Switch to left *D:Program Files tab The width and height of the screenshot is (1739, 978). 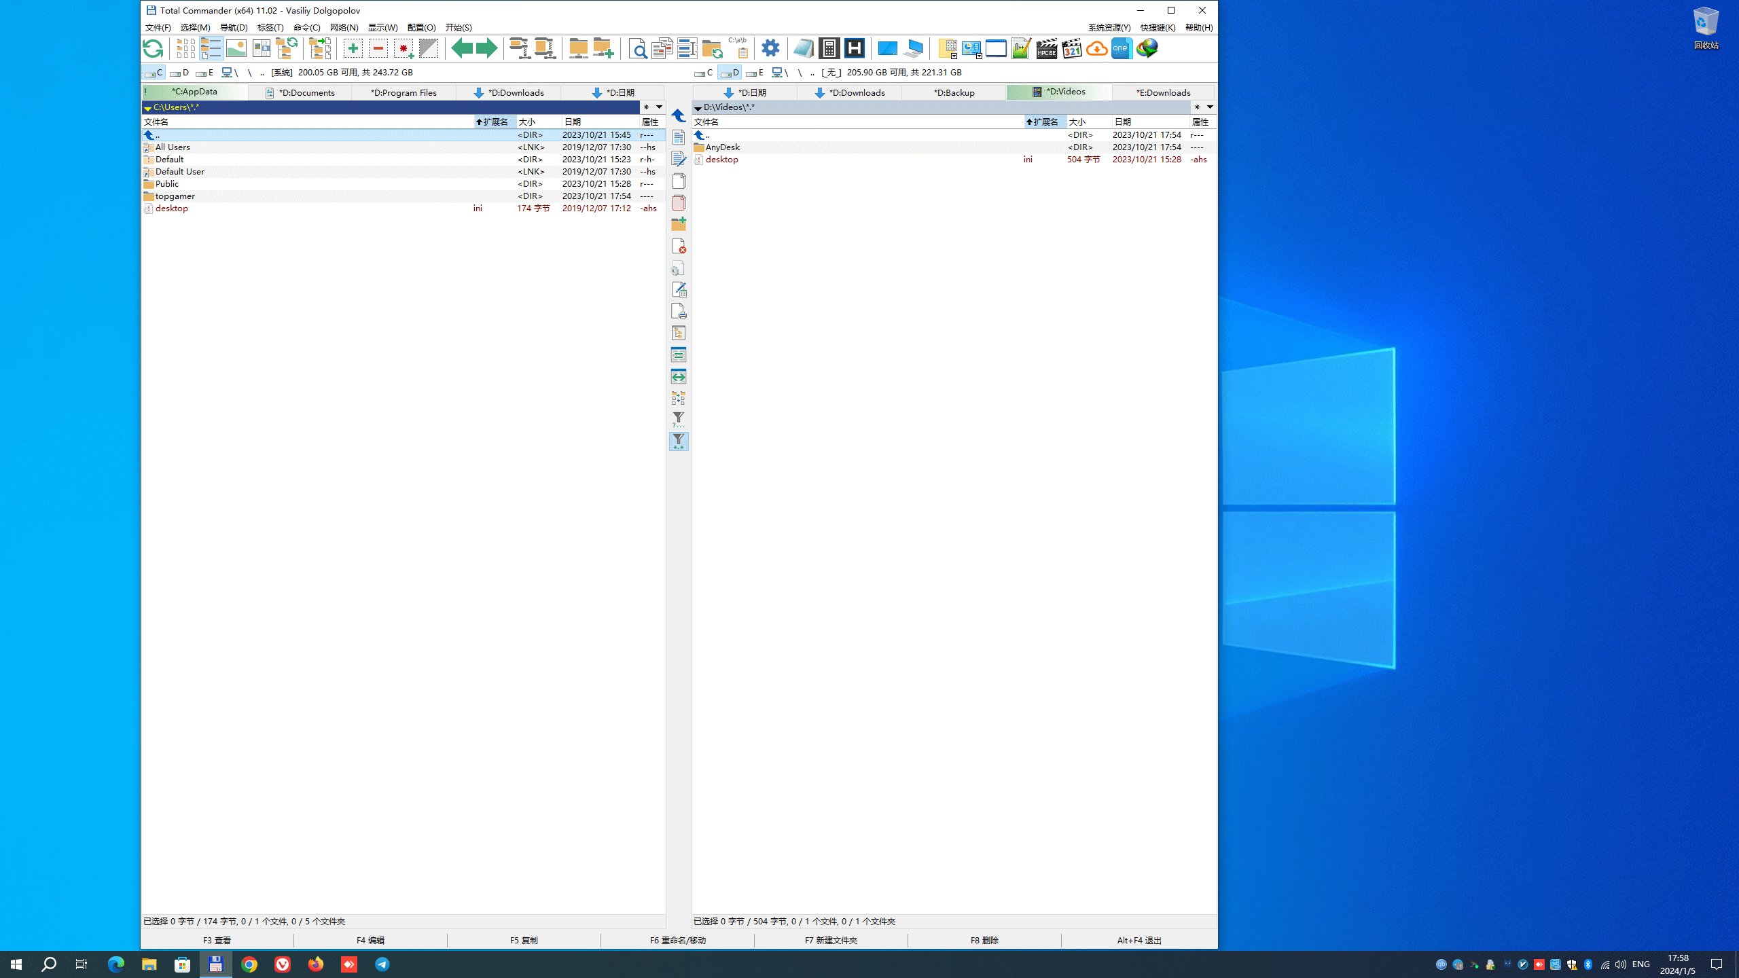point(404,93)
